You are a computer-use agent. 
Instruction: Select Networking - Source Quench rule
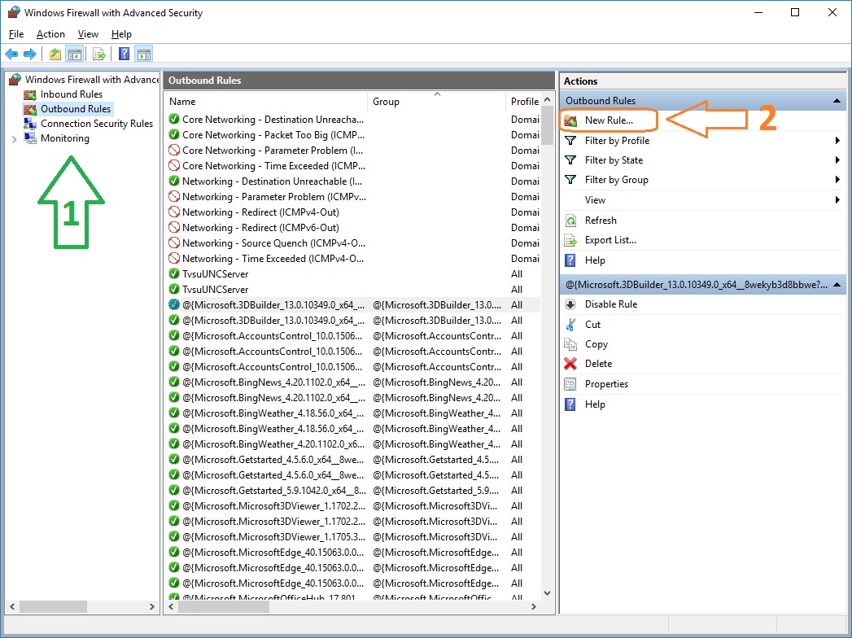(x=352, y=243)
